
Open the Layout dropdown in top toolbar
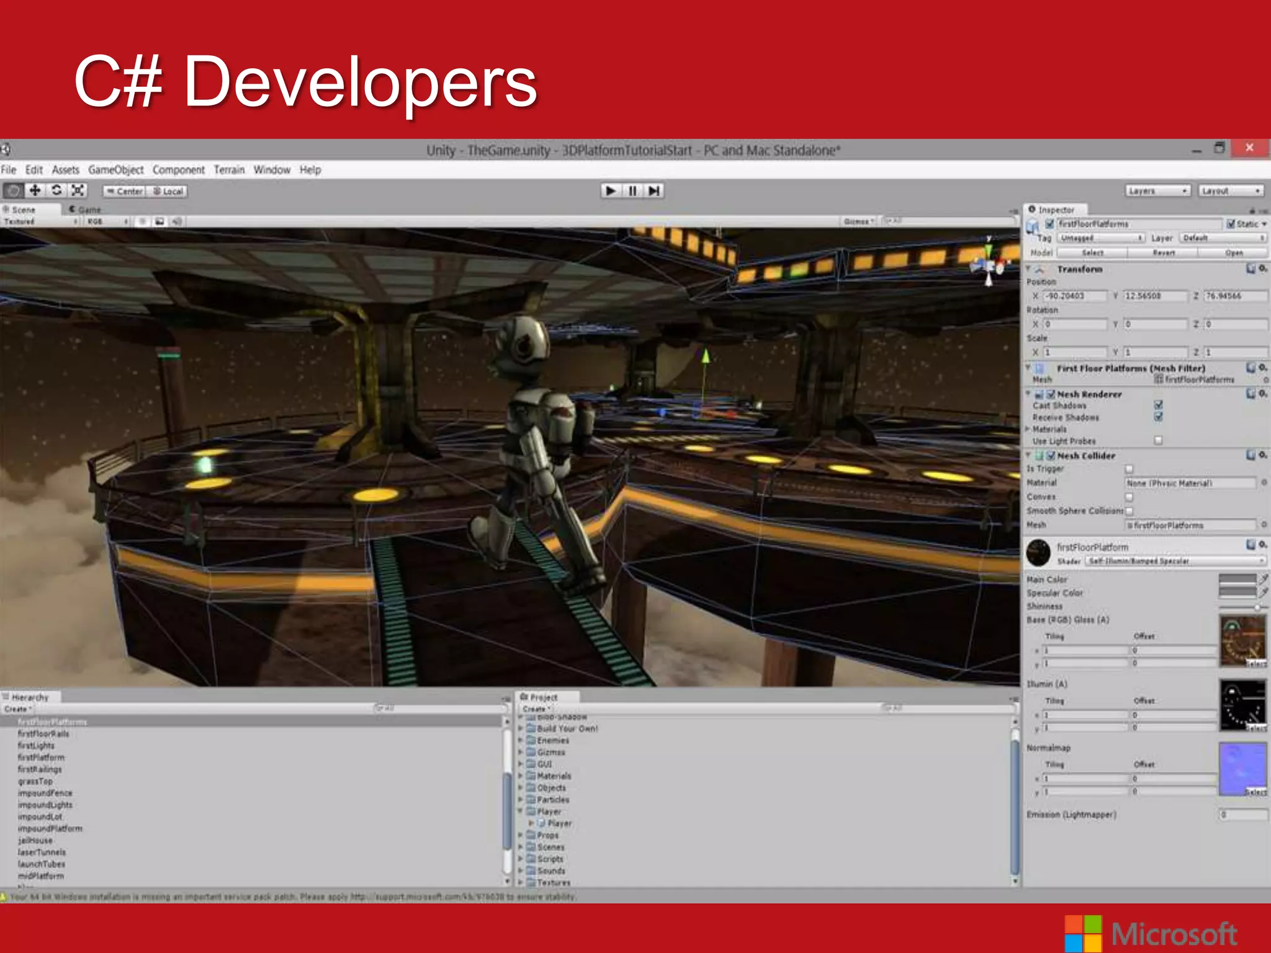(x=1231, y=190)
